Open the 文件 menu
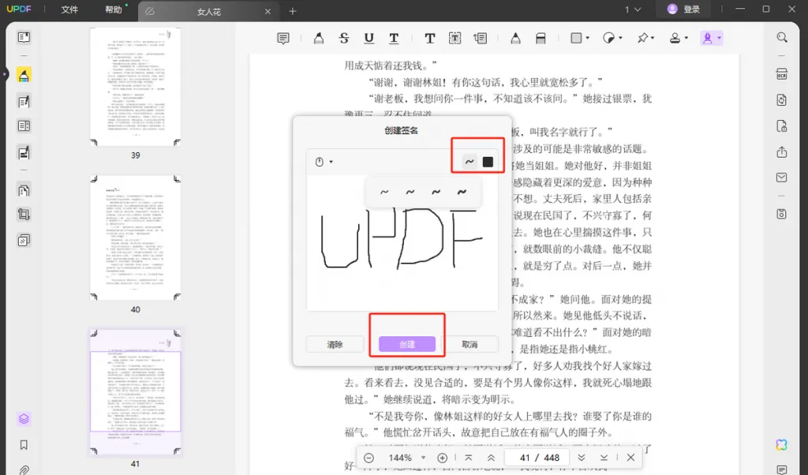This screenshot has height=475, width=808. click(69, 9)
